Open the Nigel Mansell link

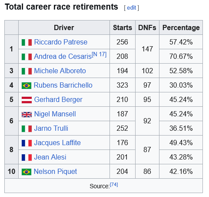tap(55, 114)
